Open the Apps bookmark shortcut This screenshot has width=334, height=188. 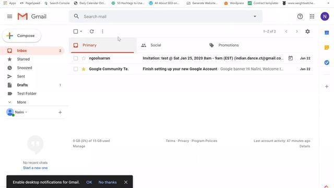pos(9,3)
